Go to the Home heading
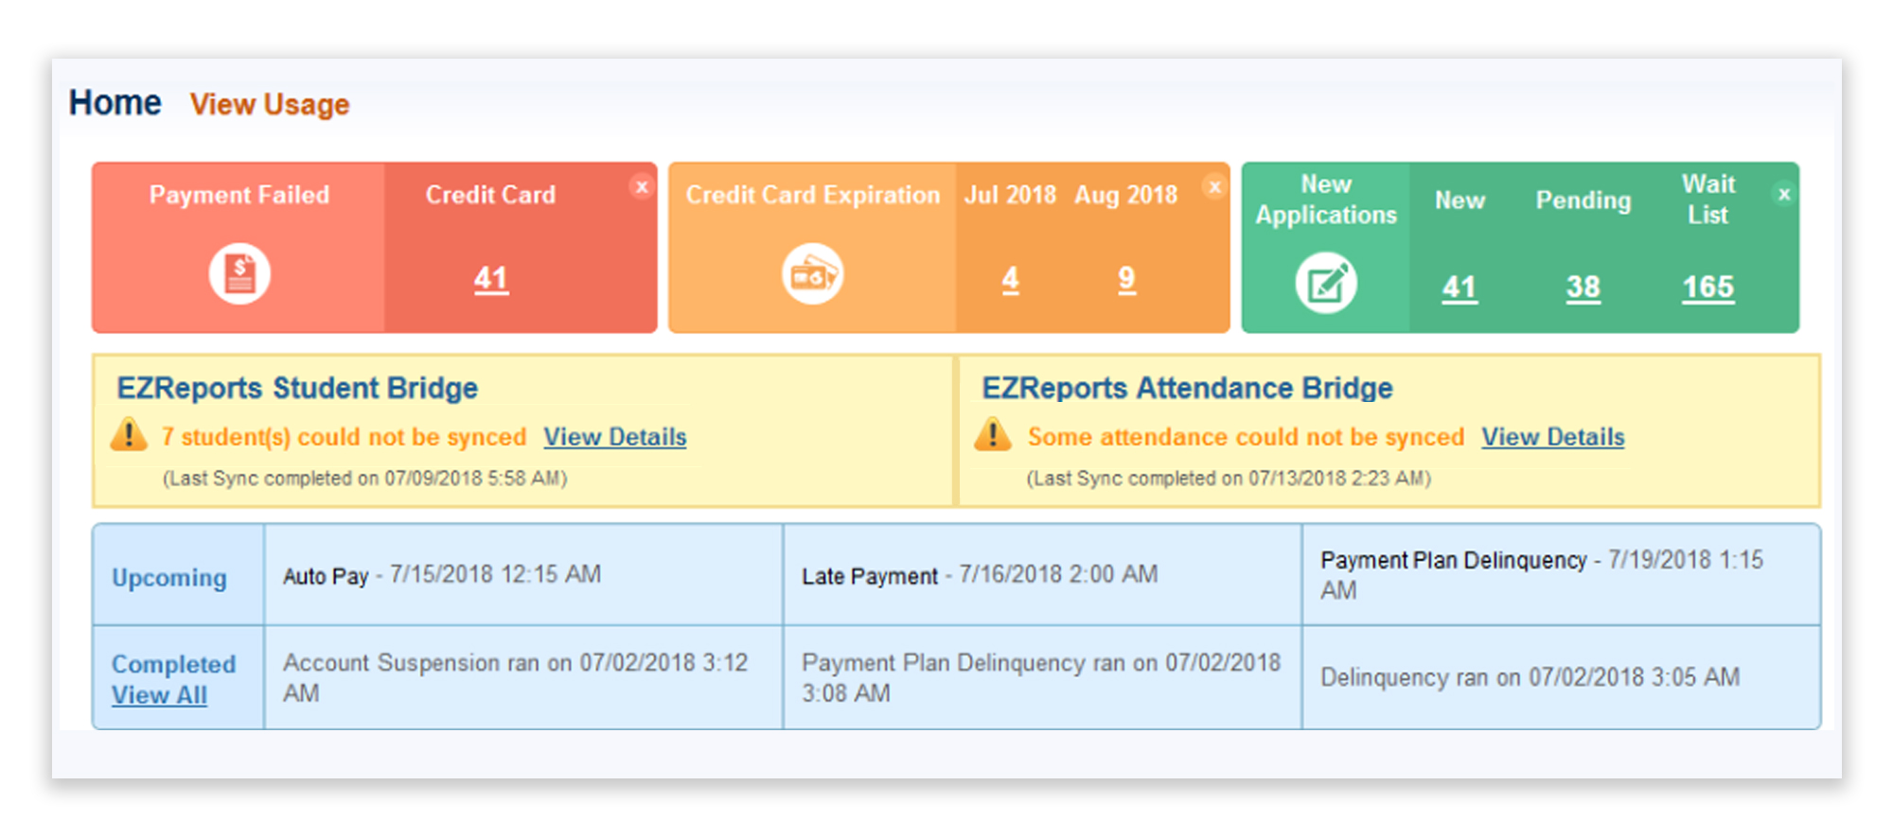Screen dimensions: 1893x838 [x=115, y=102]
